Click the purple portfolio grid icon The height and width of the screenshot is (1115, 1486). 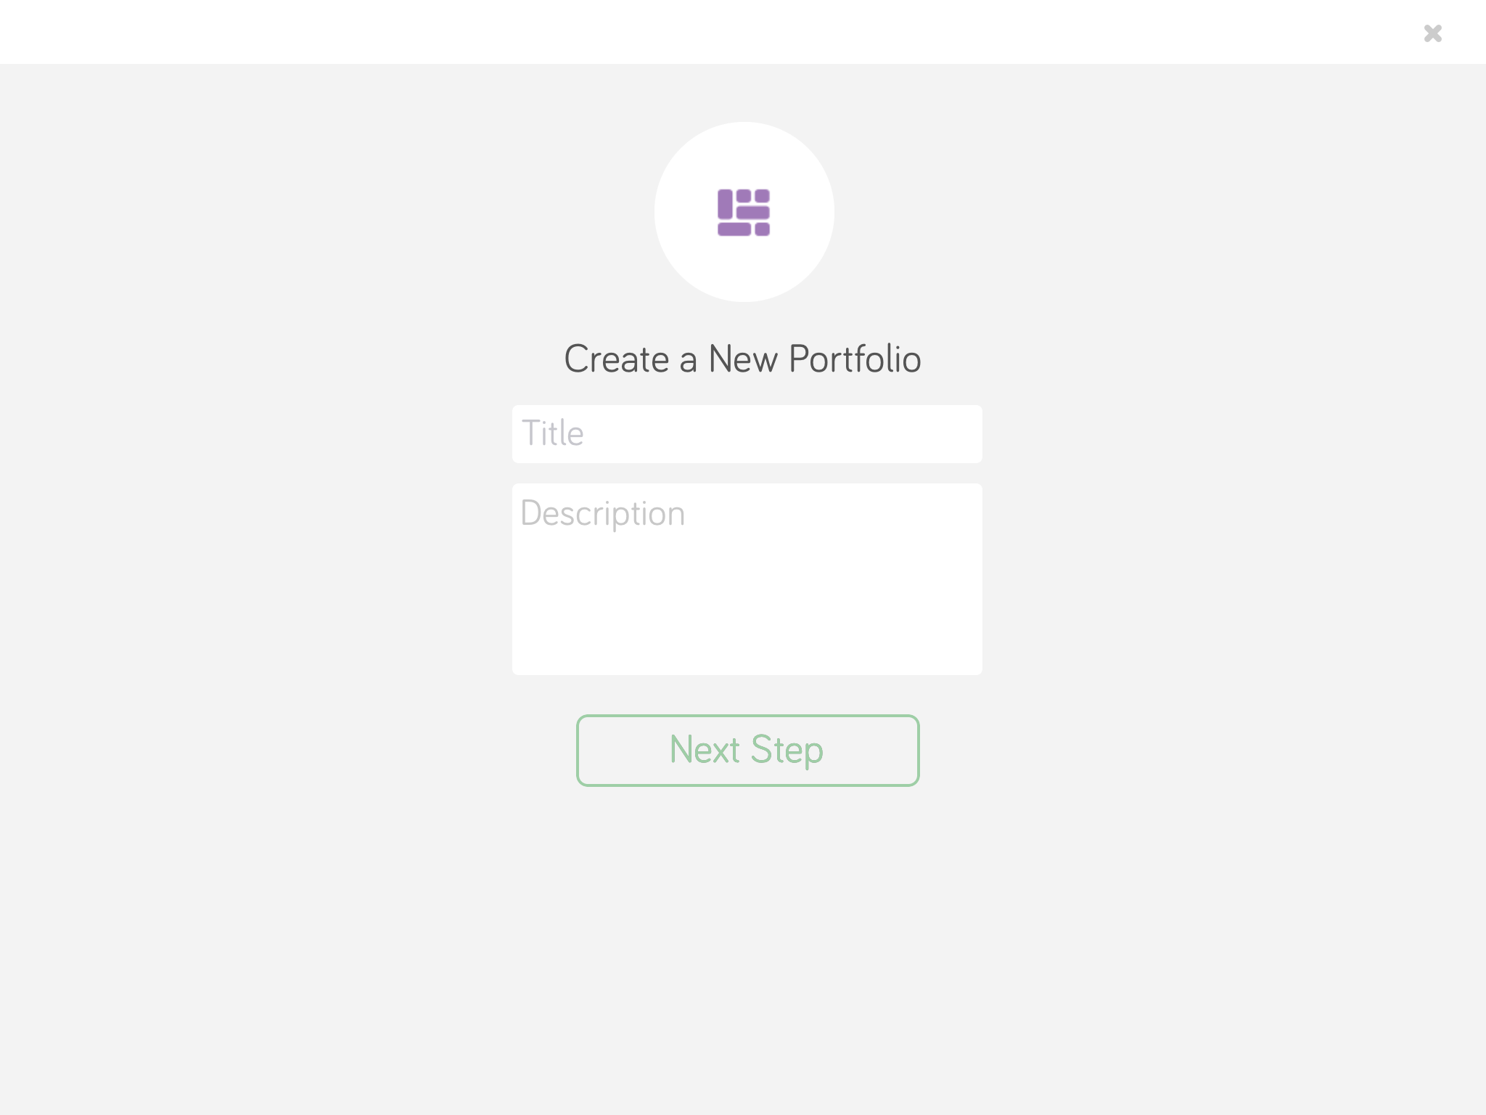point(744,213)
